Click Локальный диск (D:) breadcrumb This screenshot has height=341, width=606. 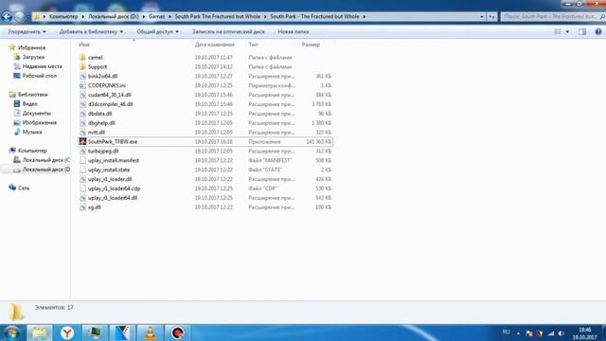click(114, 17)
